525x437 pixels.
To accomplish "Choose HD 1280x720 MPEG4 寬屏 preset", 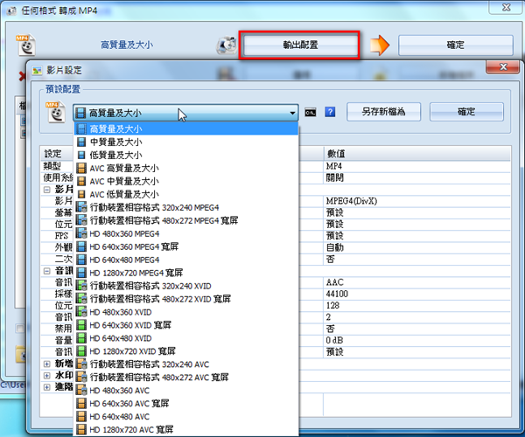I will [x=185, y=273].
